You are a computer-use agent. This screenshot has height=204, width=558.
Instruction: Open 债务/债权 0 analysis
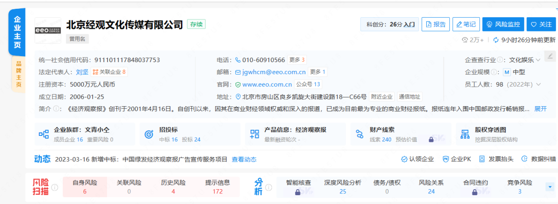pyautogui.click(x=387, y=186)
